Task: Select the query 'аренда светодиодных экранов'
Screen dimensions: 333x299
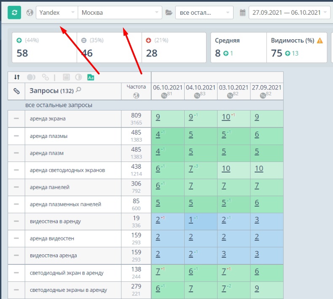Action: click(x=67, y=170)
